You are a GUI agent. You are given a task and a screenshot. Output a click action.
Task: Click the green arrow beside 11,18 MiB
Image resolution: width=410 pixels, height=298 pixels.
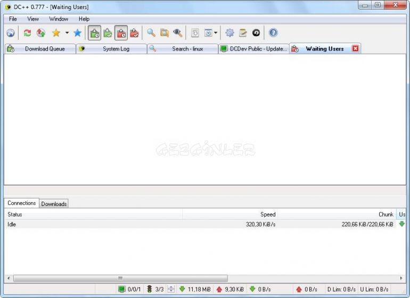182,289
